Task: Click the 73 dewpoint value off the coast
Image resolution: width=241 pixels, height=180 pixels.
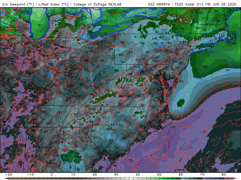Action: 173,127
